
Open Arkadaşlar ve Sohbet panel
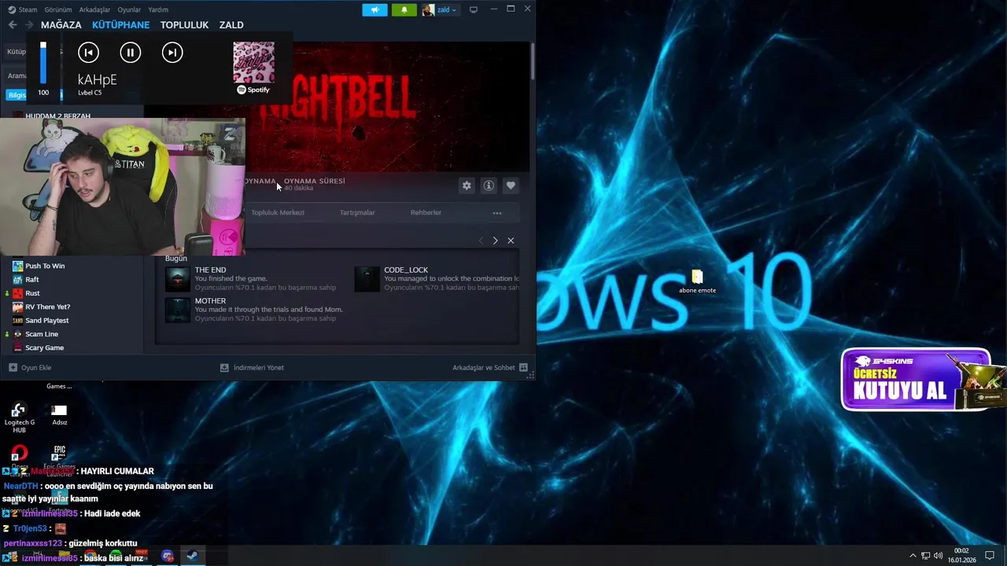click(489, 367)
